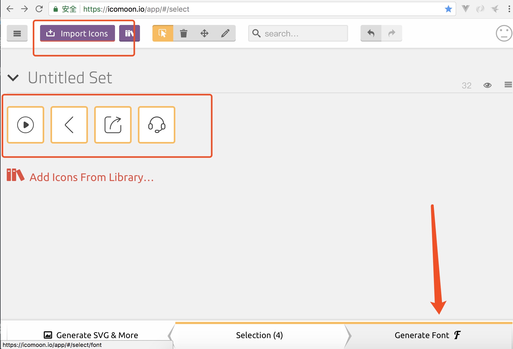
Task: Click the bird extension icon
Action: [495, 9]
